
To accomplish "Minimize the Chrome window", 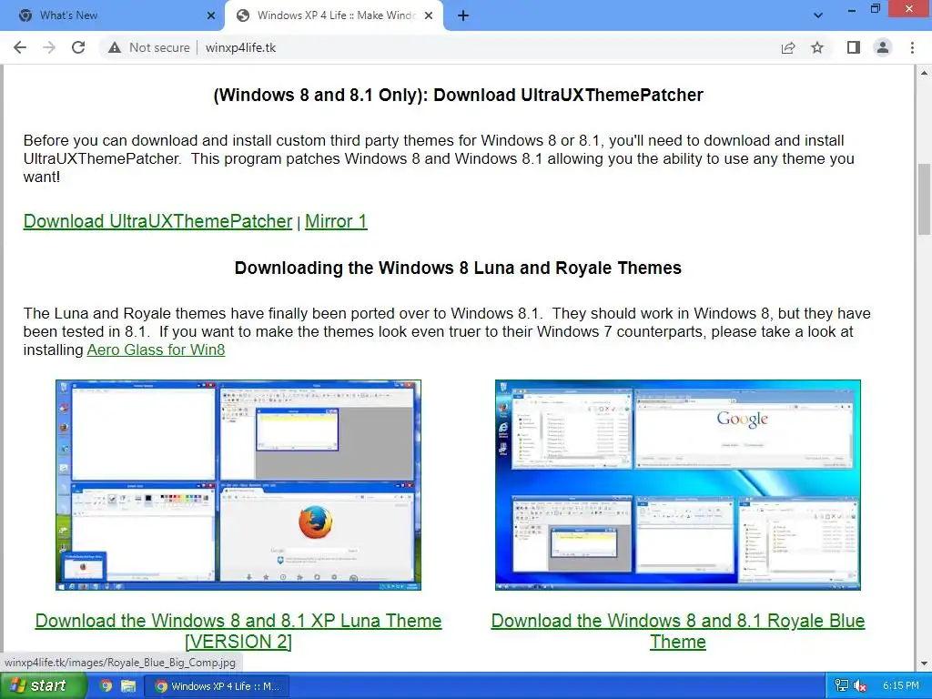I will click(x=852, y=8).
